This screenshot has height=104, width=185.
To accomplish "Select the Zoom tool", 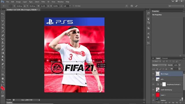I will (x=3, y=82).
